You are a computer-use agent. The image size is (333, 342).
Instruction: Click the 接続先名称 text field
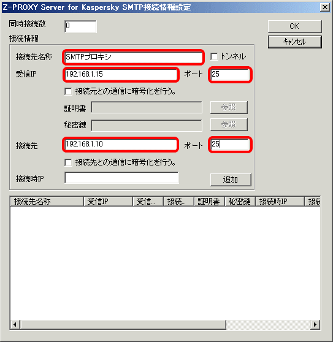click(x=134, y=57)
